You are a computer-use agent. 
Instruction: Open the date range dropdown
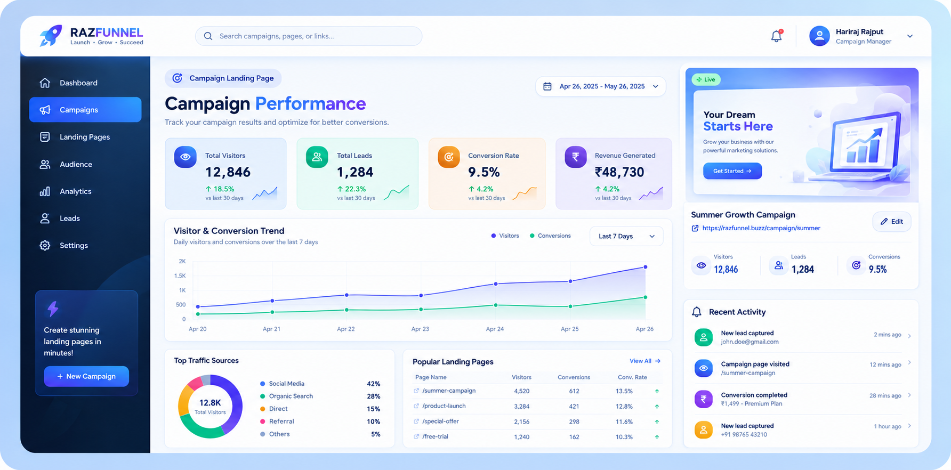(x=601, y=86)
